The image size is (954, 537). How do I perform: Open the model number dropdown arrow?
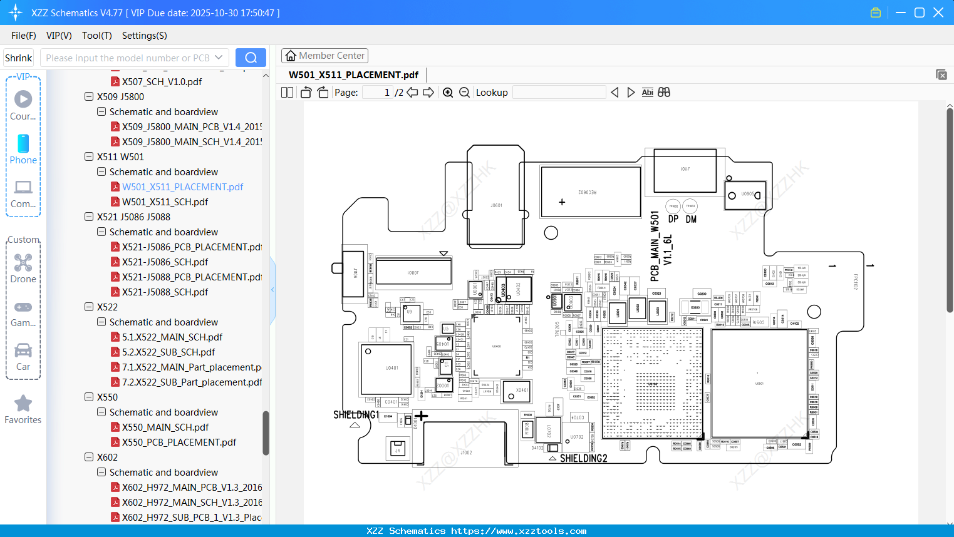click(219, 58)
